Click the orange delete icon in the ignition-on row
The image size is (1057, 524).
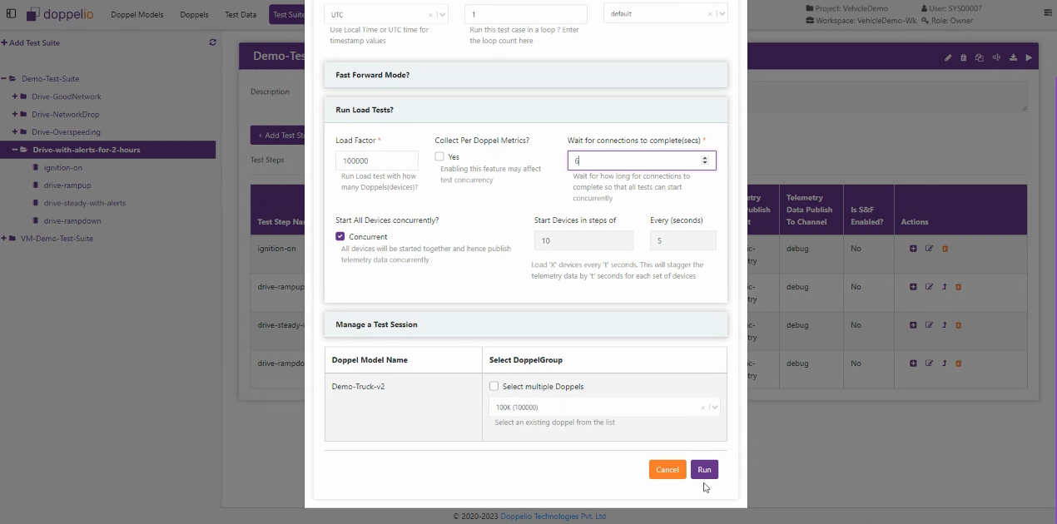pos(945,249)
